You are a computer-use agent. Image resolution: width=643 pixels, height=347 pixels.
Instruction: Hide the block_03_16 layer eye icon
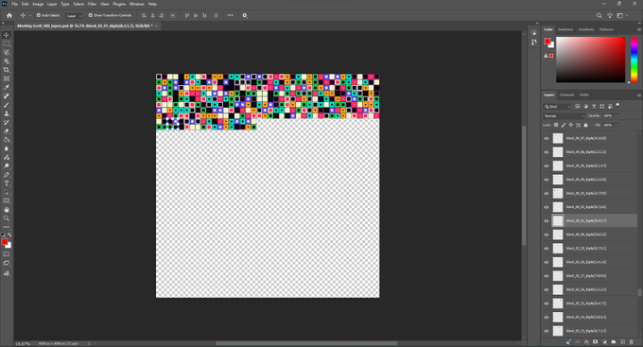tap(547, 290)
